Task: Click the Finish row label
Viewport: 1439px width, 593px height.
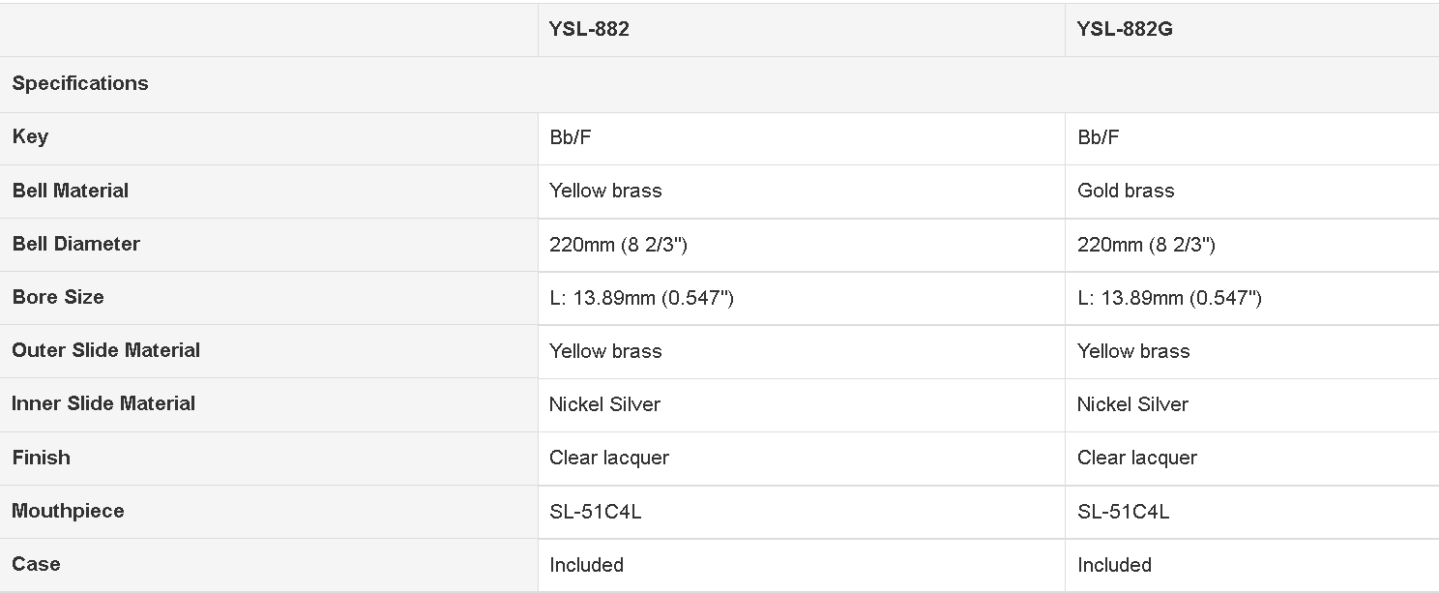Action: [42, 458]
